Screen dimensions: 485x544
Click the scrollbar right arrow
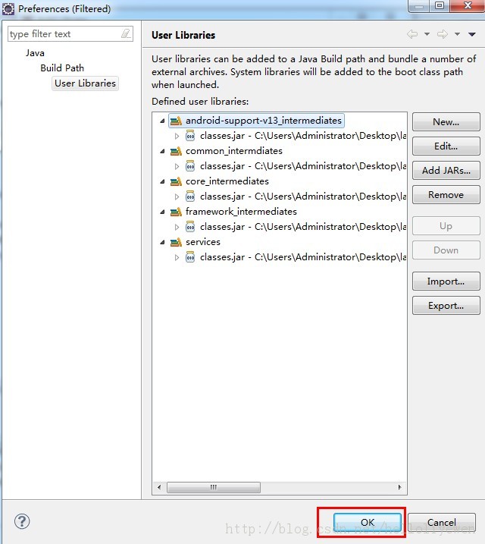coord(399,487)
